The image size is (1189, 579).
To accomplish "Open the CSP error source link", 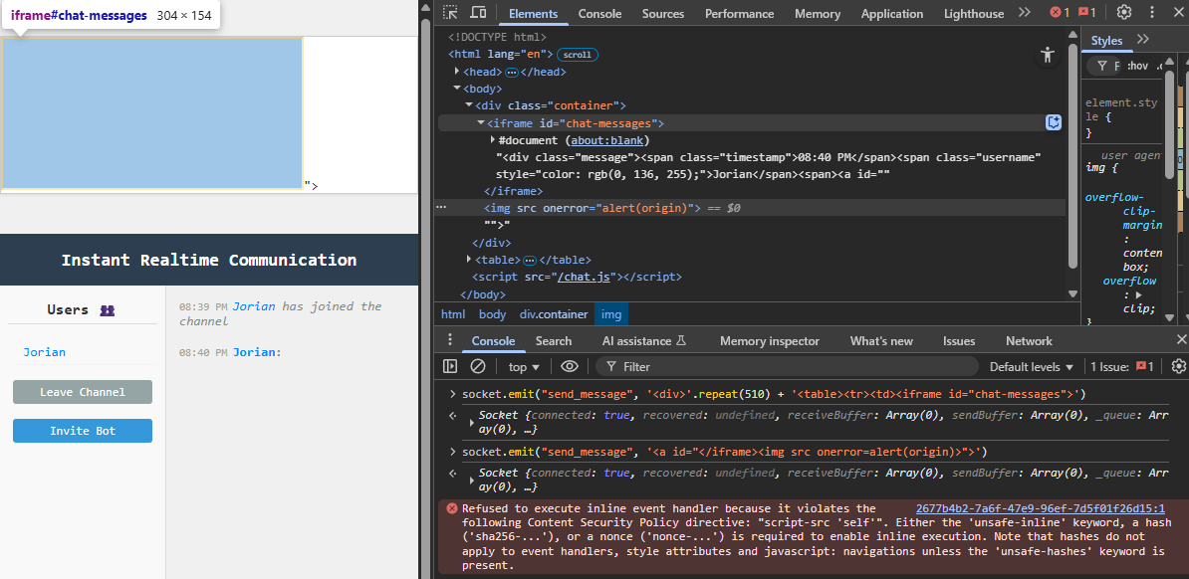I will tap(1041, 508).
